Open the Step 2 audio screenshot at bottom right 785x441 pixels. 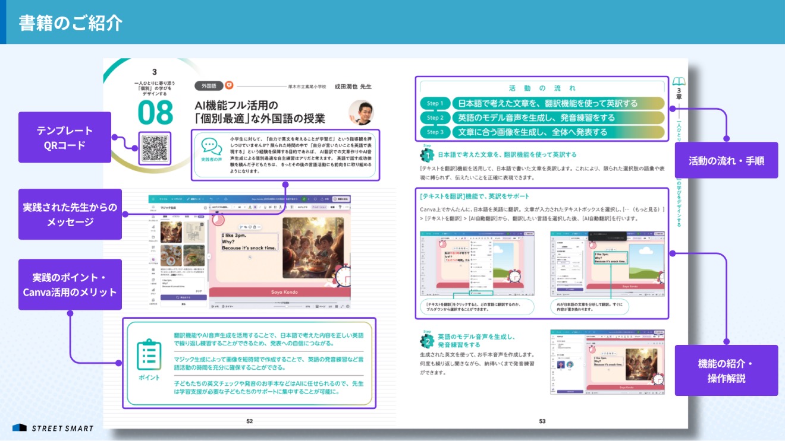pos(607,362)
